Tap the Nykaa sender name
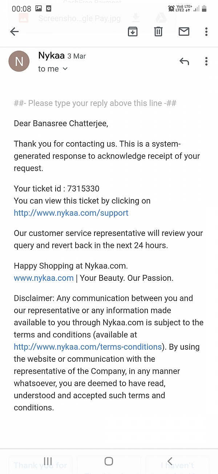 click(x=51, y=56)
